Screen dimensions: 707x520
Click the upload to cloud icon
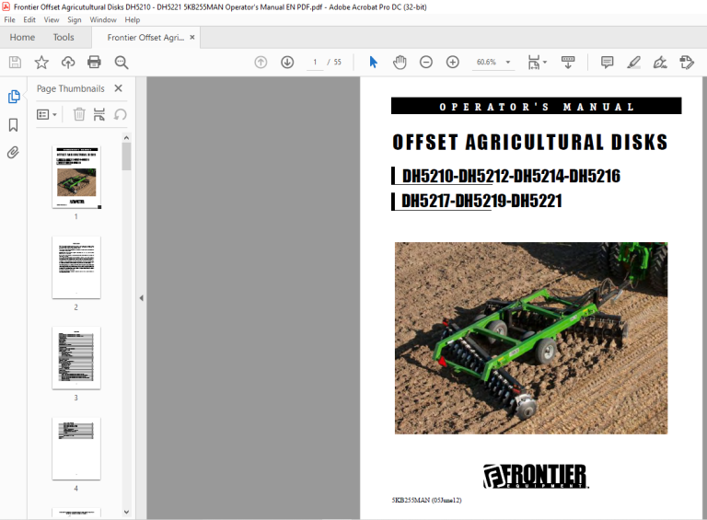click(x=68, y=63)
